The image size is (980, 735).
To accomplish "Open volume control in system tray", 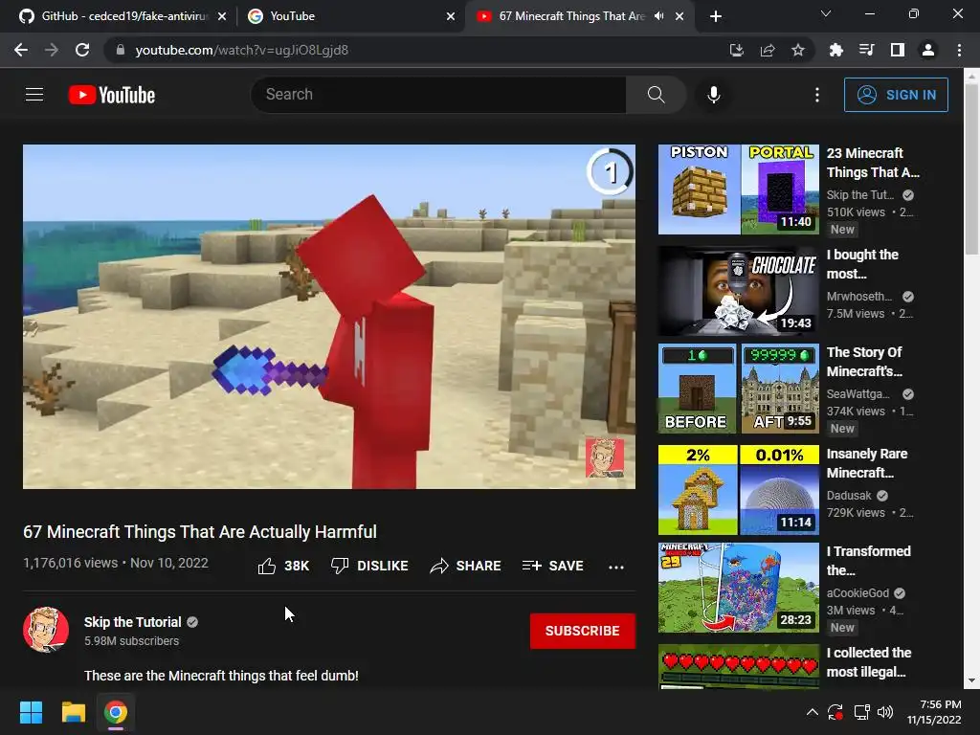I will (885, 712).
